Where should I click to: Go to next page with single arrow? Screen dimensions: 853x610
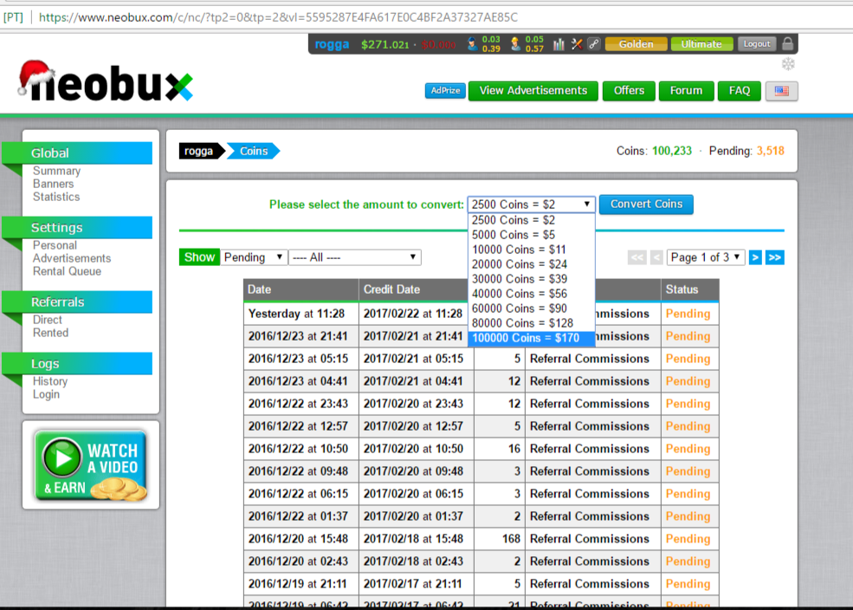(755, 257)
